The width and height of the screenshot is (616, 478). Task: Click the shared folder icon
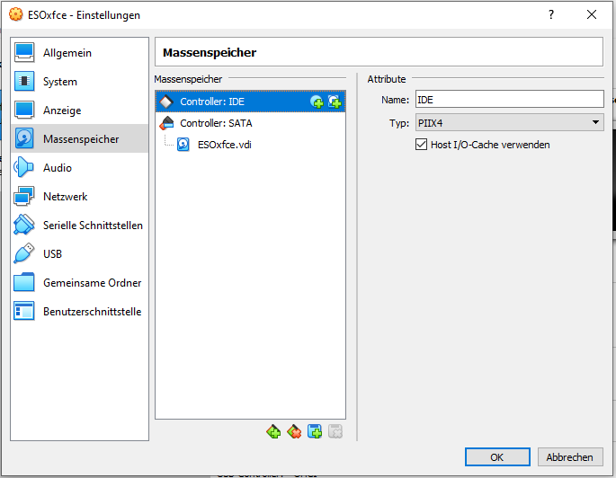pyautogui.click(x=24, y=282)
